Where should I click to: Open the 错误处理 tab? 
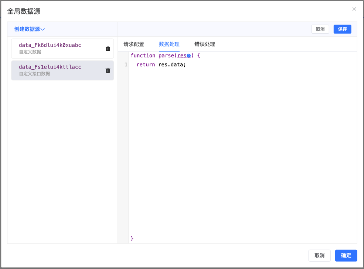pos(204,44)
